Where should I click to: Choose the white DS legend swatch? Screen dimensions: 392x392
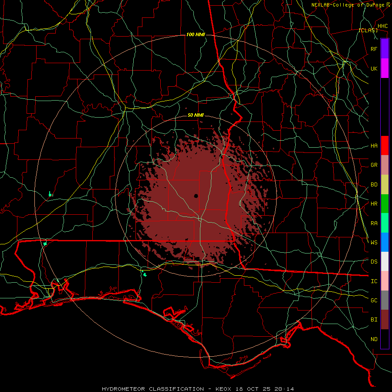pos(385,261)
